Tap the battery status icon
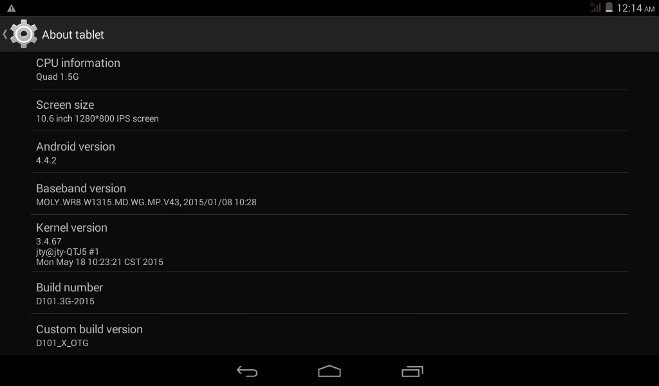Screen dimensions: 659x386 click(609, 8)
